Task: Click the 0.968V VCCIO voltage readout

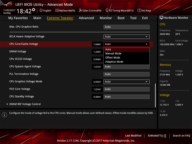Action: tap(97, 59)
